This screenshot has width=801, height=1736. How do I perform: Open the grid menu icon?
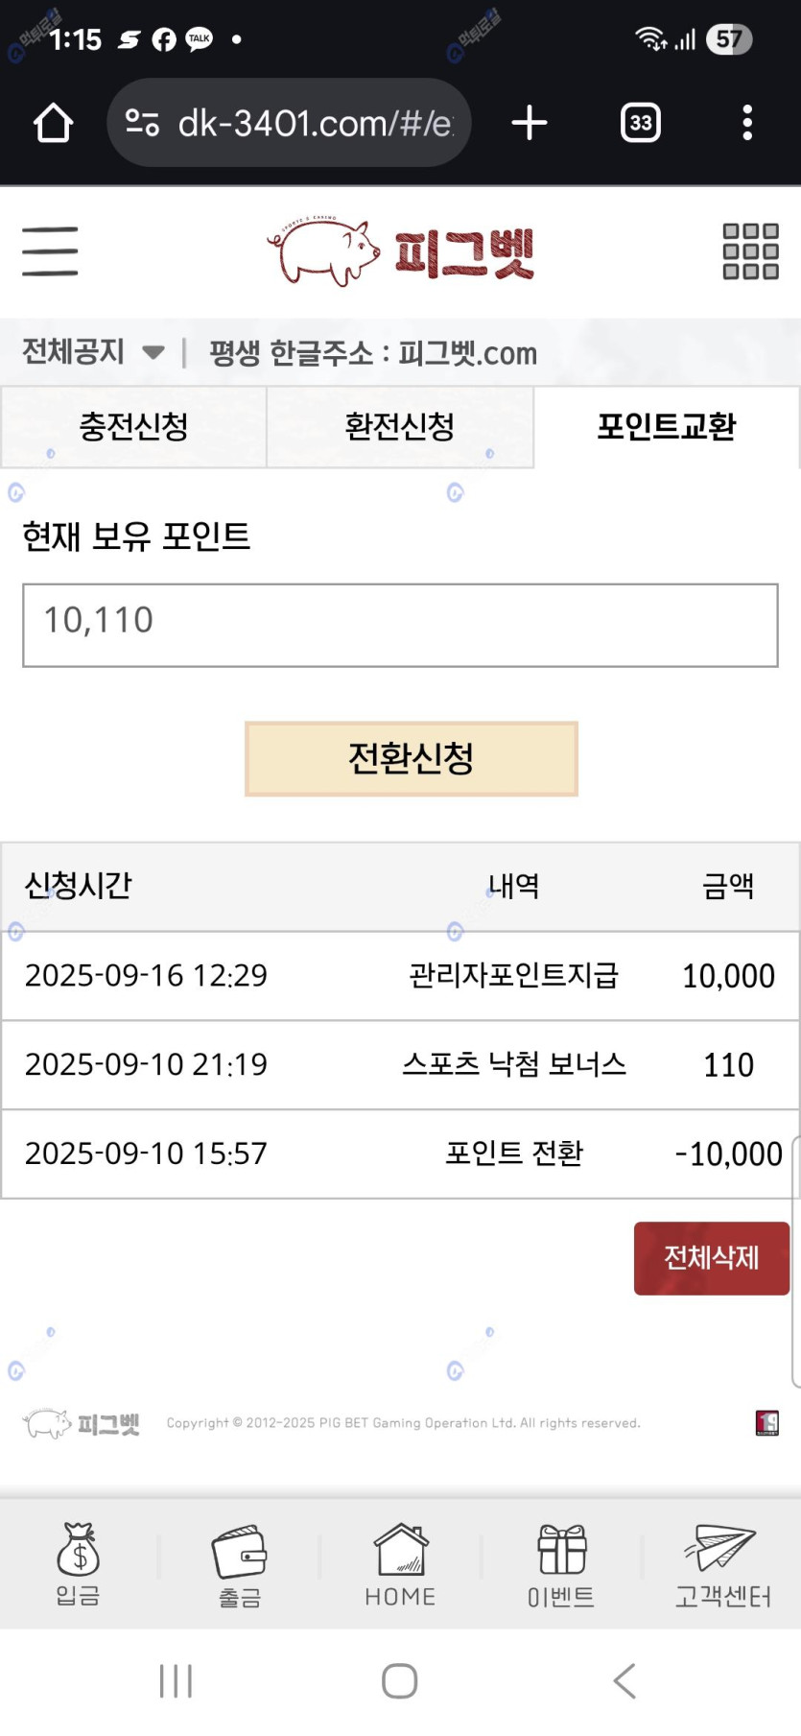coord(750,251)
